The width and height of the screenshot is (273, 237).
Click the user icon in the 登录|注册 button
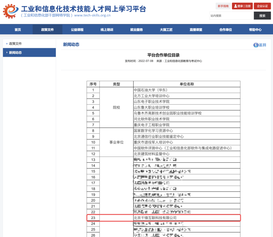[x=236, y=6]
